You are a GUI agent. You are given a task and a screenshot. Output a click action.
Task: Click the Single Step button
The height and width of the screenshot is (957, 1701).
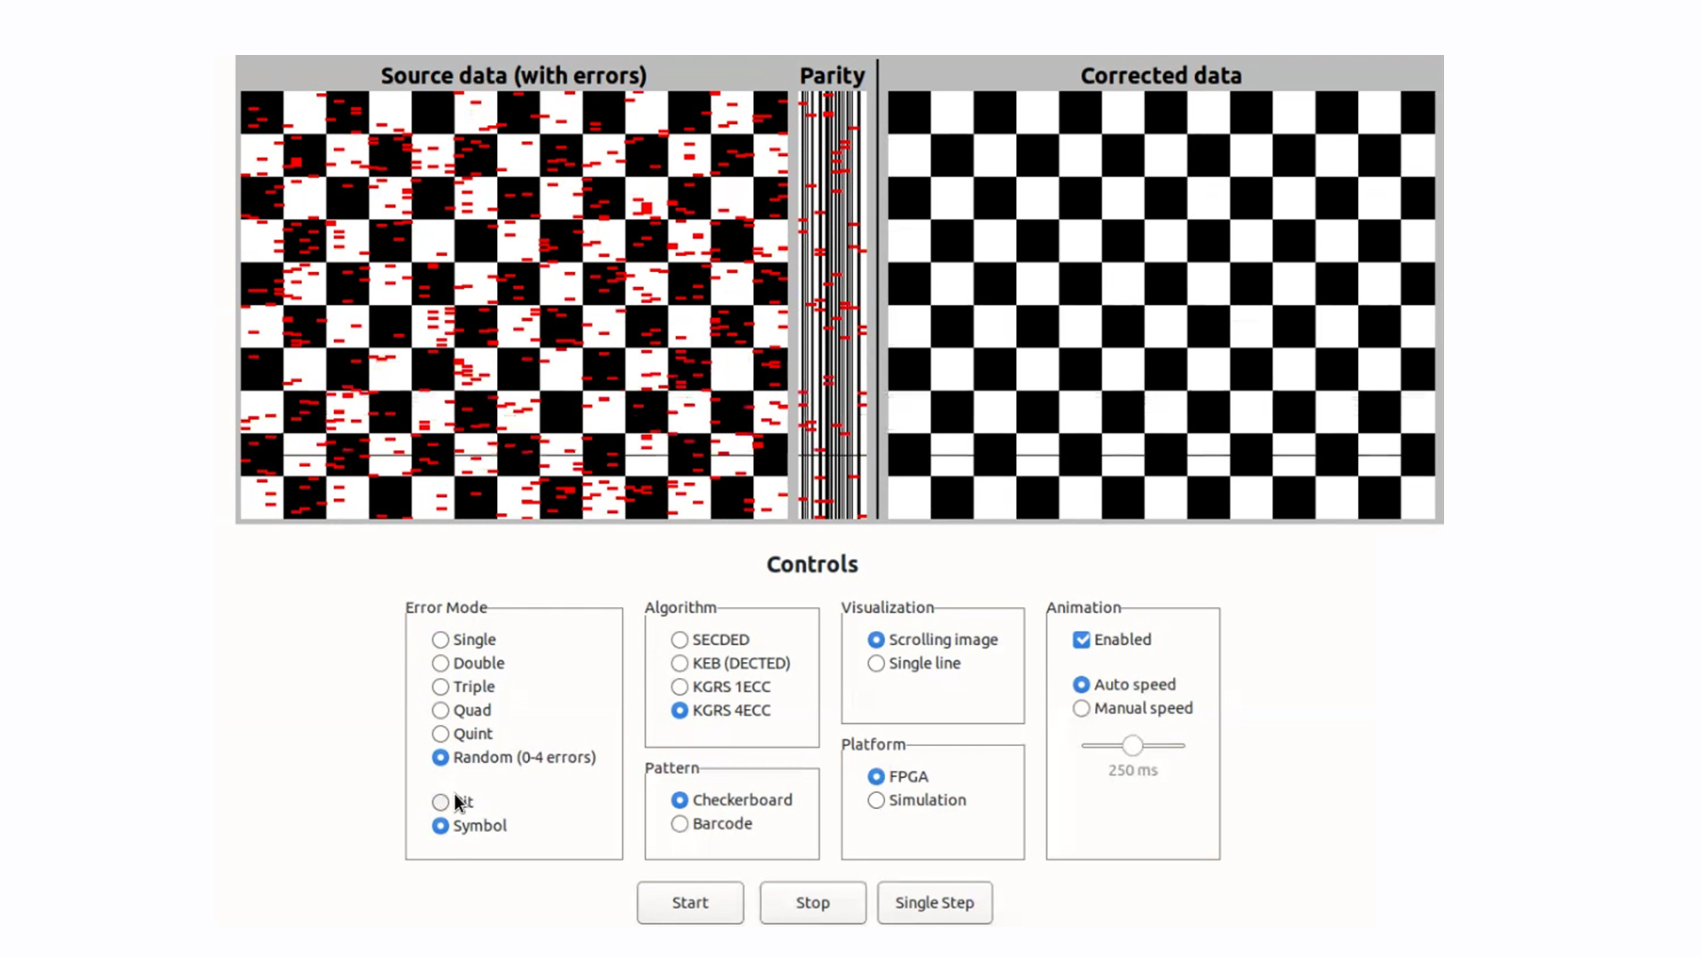click(934, 902)
